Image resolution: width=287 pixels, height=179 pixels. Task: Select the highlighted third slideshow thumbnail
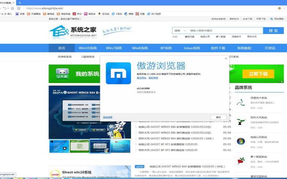click(x=100, y=146)
